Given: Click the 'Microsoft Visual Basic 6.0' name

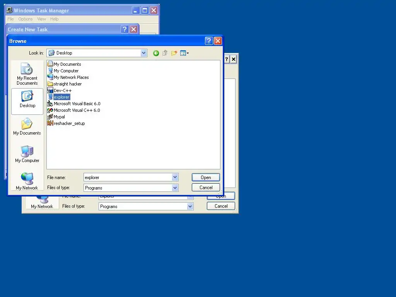Looking at the screenshot, I should [x=77, y=104].
